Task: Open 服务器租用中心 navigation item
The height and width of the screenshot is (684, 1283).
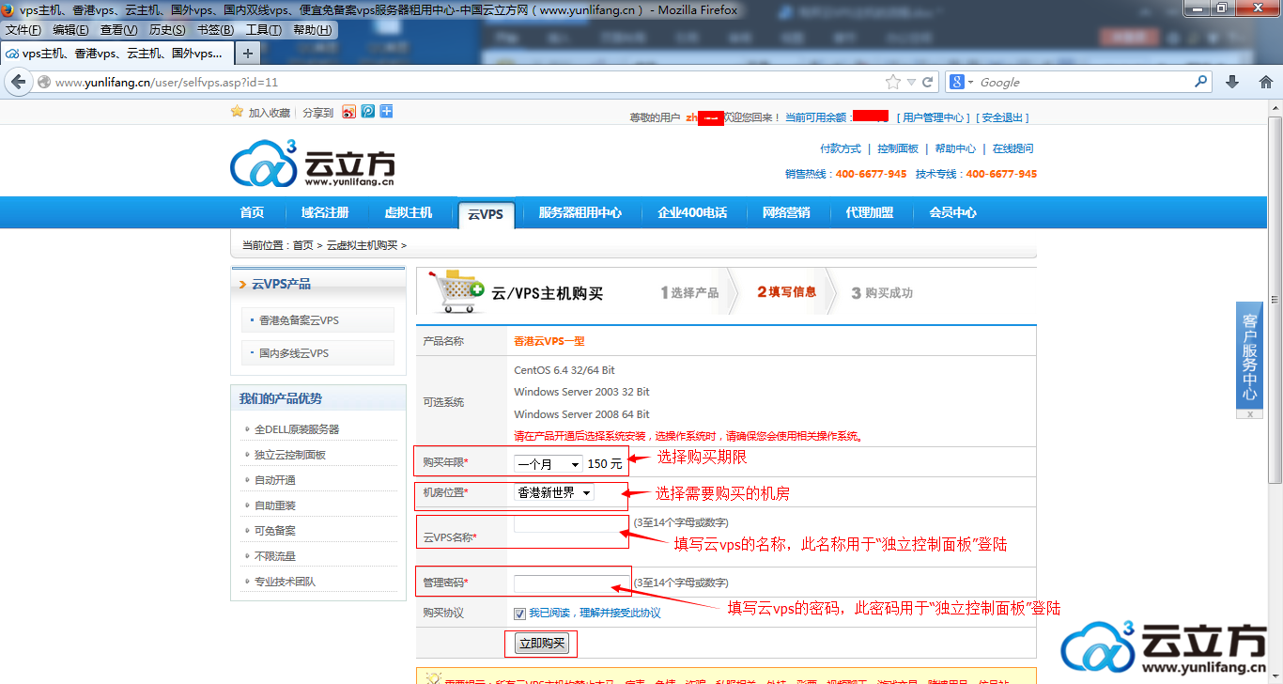Action: [580, 212]
